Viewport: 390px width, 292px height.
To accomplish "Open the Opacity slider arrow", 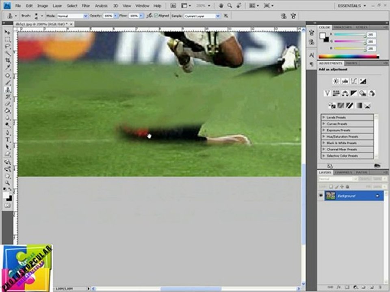I will point(115,16).
